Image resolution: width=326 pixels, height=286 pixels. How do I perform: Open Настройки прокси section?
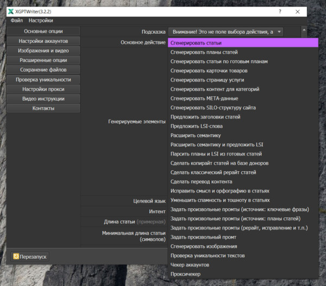[43, 89]
